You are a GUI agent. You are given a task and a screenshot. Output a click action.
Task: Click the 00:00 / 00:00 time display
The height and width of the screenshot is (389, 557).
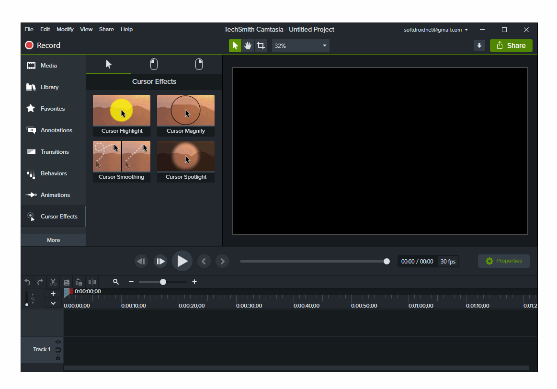click(417, 262)
